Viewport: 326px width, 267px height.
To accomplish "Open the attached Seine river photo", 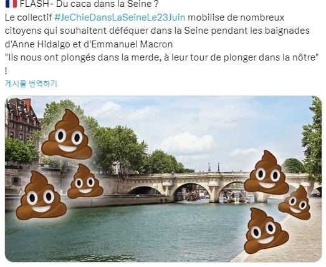I will click(163, 179).
